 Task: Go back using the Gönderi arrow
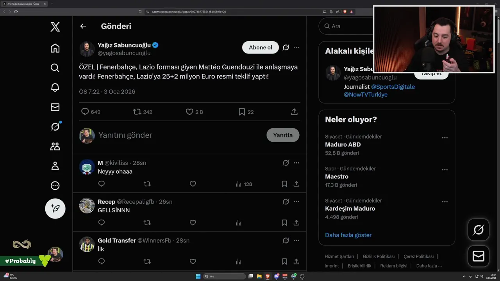[83, 26]
